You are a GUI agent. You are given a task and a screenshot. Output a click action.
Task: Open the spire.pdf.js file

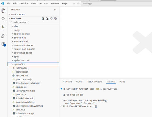point(34,94)
